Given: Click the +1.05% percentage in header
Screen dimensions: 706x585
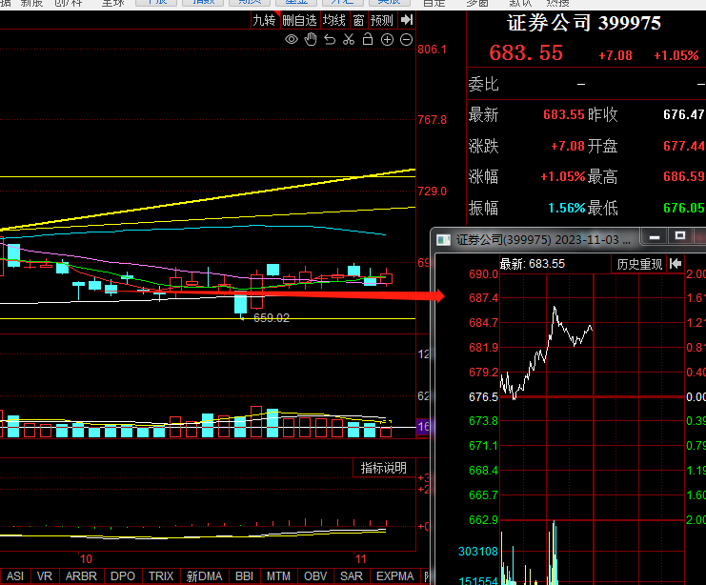Looking at the screenshot, I should [x=676, y=55].
